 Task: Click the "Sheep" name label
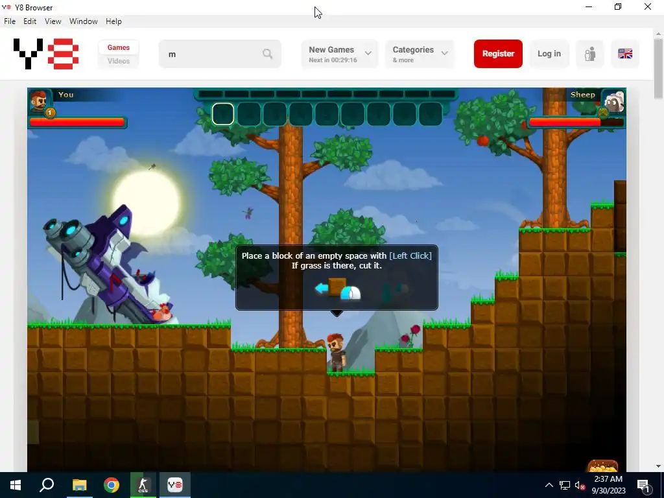(x=583, y=95)
